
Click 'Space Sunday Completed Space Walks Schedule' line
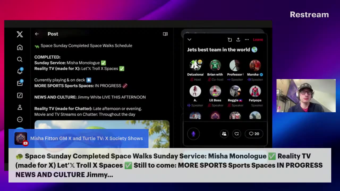point(83,46)
